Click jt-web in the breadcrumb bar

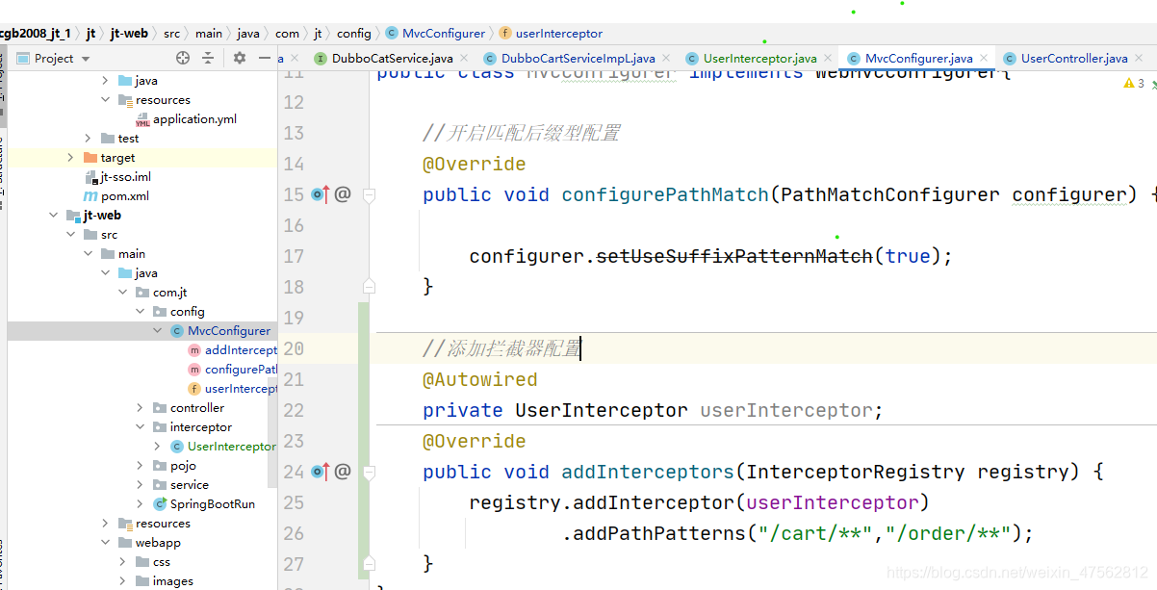pos(129,33)
